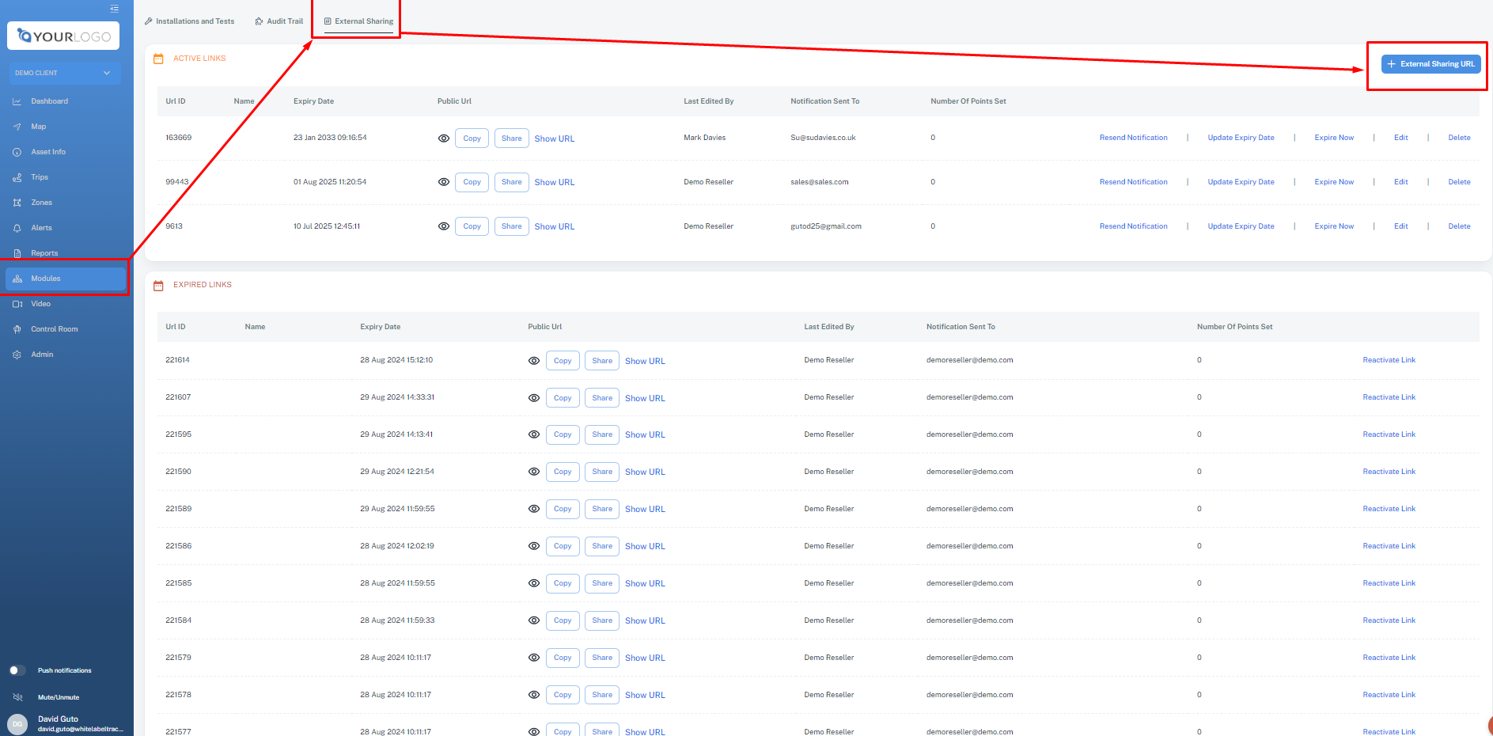1493x736 pixels.
Task: Open Trips via its sidebar route icon
Action: click(17, 177)
